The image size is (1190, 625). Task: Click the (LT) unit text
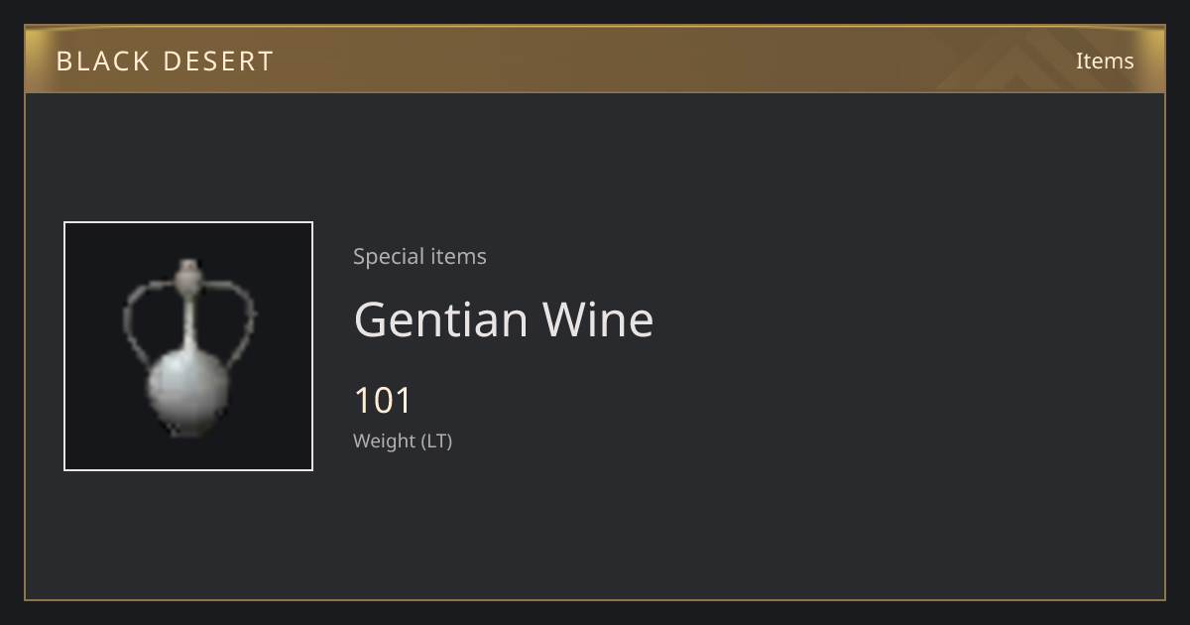(x=437, y=441)
